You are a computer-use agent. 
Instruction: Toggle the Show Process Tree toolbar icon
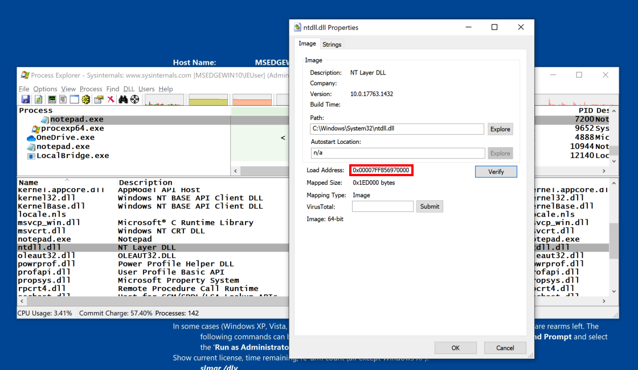(x=63, y=99)
